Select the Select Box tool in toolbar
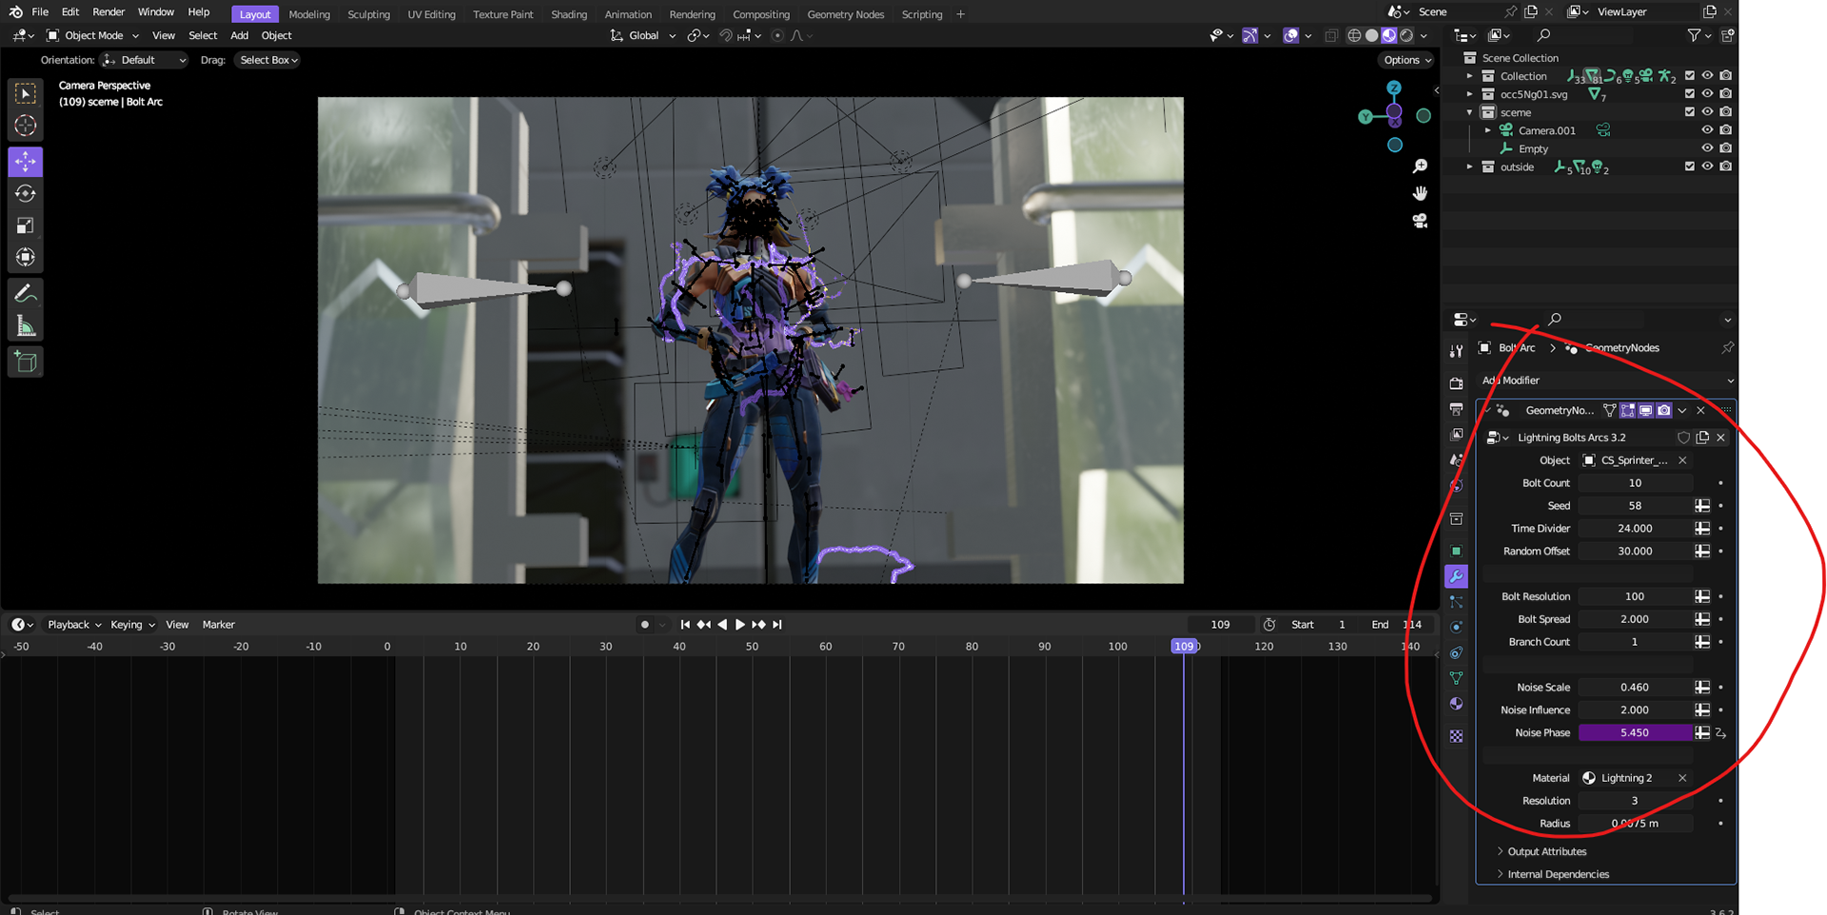This screenshot has width=1827, height=915. click(26, 93)
